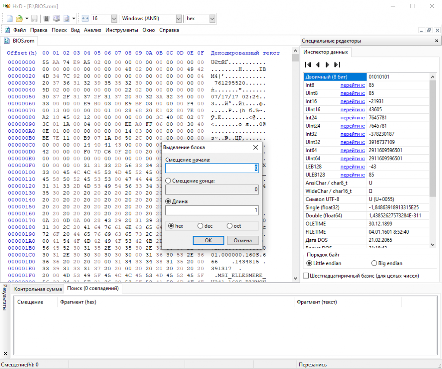Click next byte arrow in Data inspector
Viewport: 442px width, 369px height.
click(327, 65)
